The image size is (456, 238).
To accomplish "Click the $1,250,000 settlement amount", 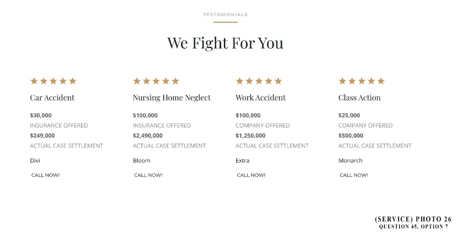I will click(x=250, y=136).
